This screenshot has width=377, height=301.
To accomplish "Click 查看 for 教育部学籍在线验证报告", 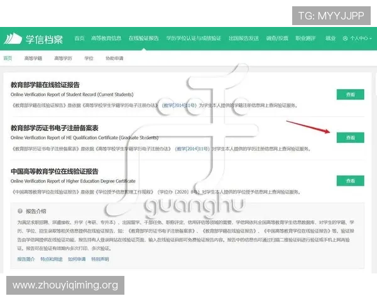I will (351, 94).
